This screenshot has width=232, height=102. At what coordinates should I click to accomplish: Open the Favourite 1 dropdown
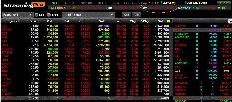point(18,15)
